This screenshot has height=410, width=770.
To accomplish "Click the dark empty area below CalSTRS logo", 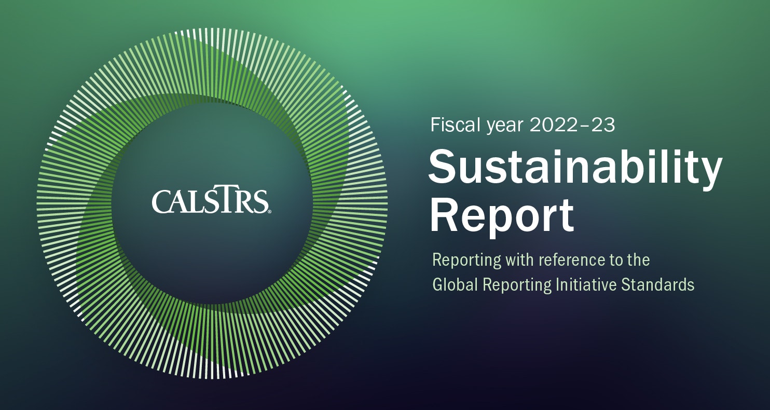I will (210, 259).
